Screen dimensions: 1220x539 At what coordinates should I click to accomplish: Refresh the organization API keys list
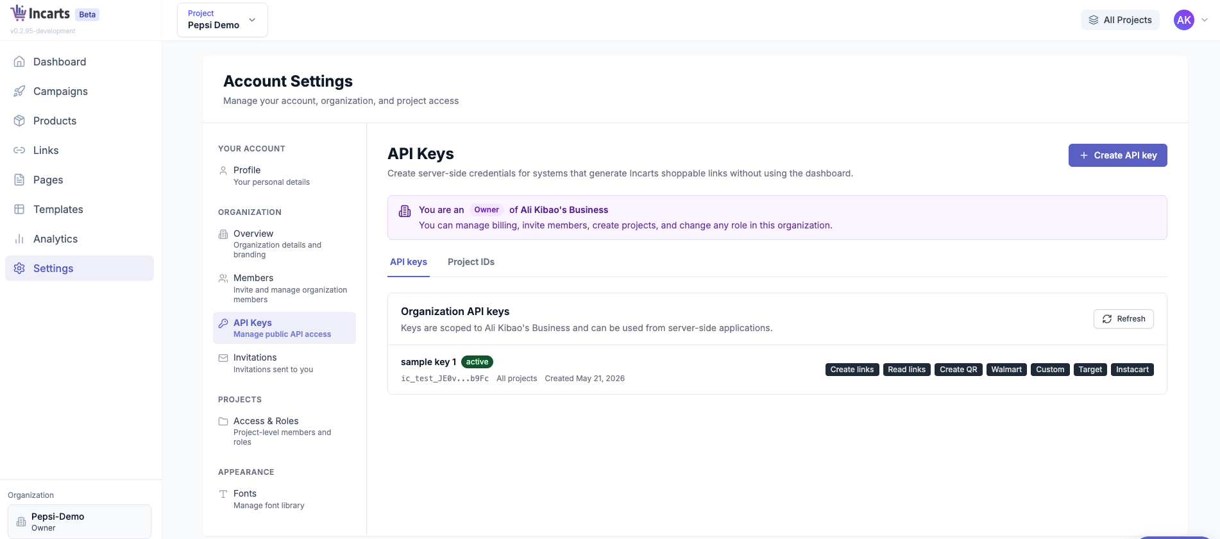click(x=1123, y=319)
